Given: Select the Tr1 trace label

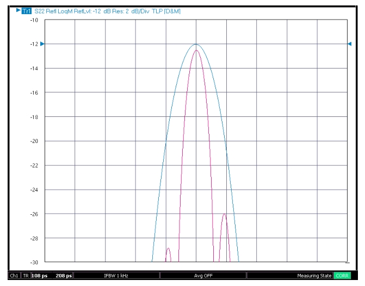Looking at the screenshot, I should click(x=26, y=10).
